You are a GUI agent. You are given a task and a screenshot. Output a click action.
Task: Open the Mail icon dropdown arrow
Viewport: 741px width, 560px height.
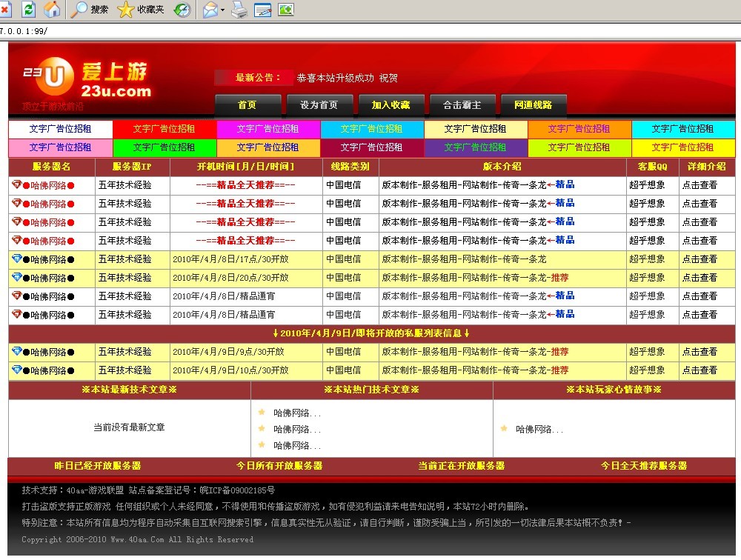[x=222, y=10]
